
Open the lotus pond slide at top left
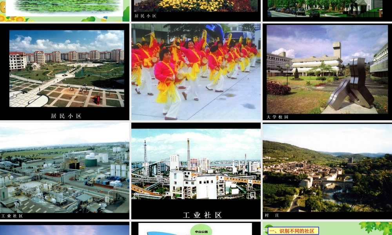[x=65, y=11]
